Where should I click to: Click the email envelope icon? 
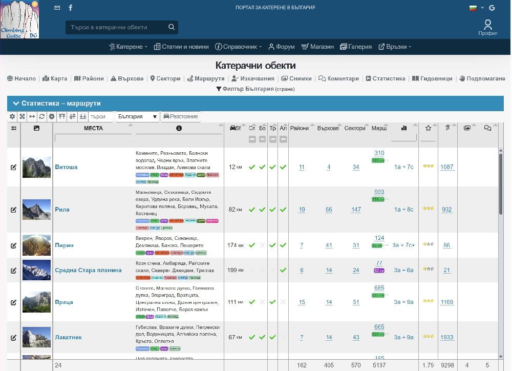57,8
